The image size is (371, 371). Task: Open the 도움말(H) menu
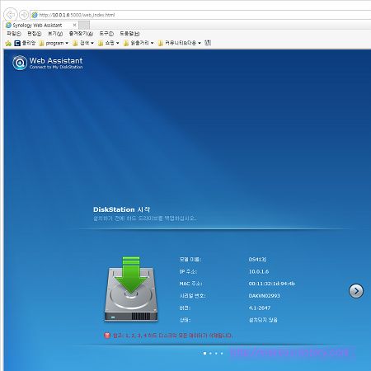click(x=129, y=34)
